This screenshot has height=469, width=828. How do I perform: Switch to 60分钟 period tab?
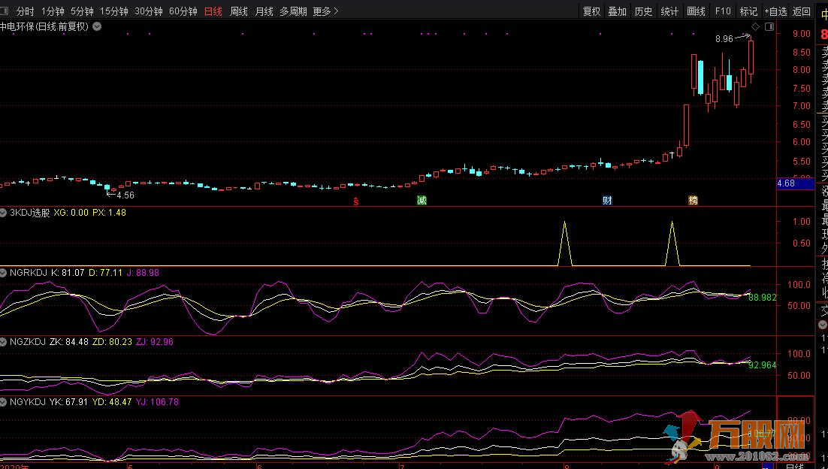(x=183, y=11)
